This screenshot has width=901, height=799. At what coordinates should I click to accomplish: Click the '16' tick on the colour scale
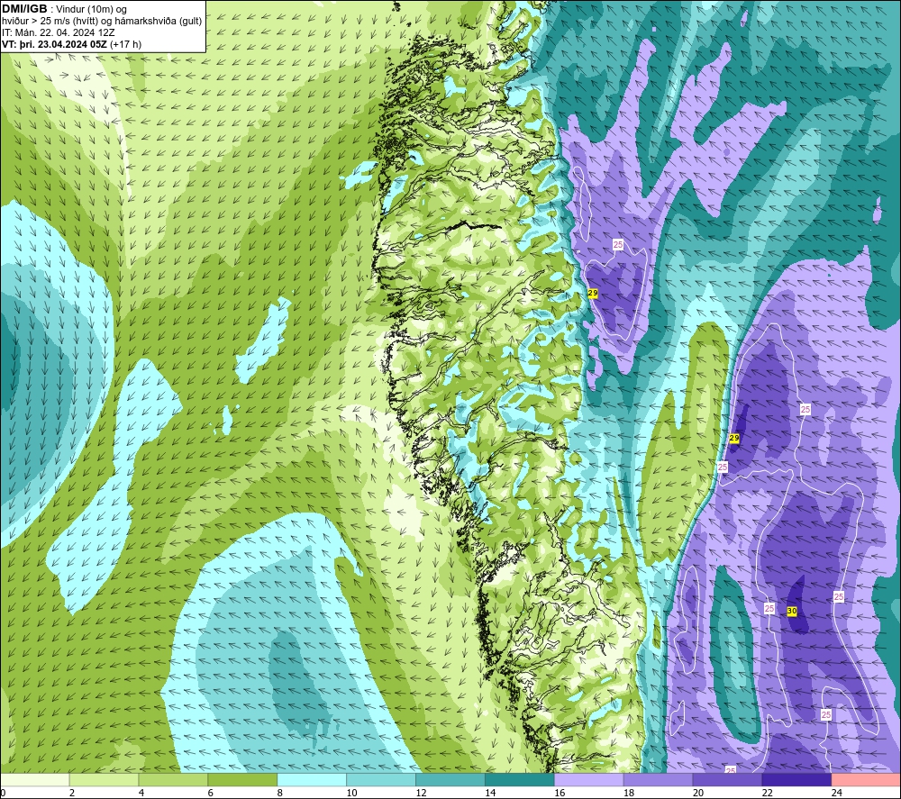(x=560, y=793)
